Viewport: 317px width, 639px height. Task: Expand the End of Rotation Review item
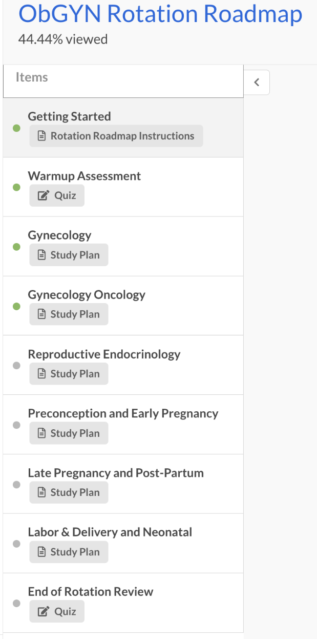tap(91, 591)
